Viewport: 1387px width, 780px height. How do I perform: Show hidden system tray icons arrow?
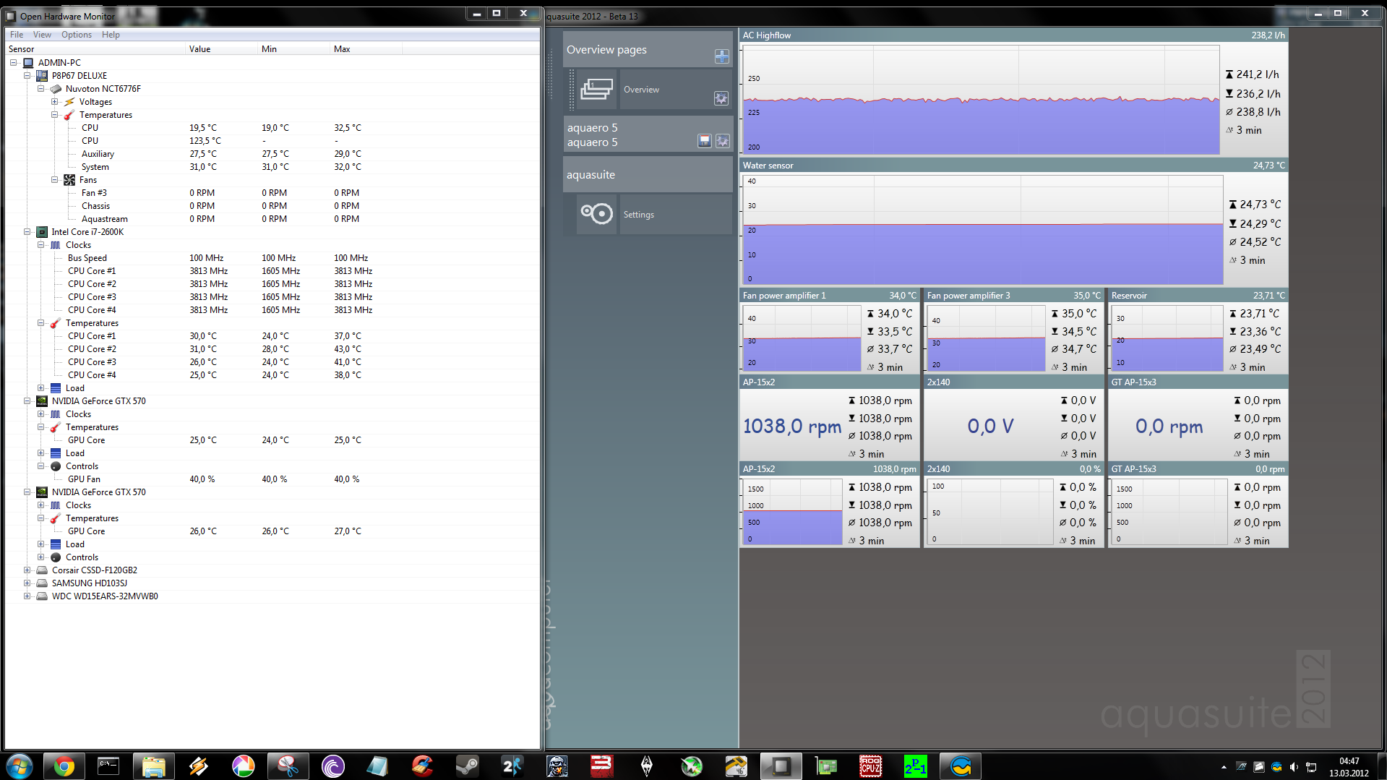(1224, 767)
